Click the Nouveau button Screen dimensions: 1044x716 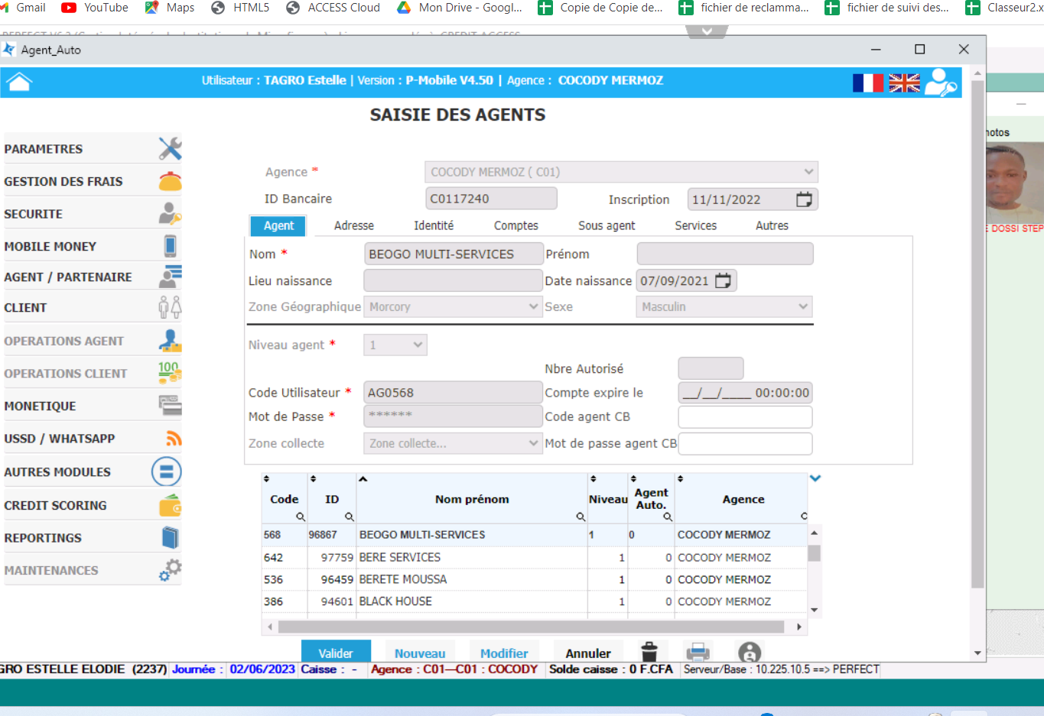click(x=419, y=653)
